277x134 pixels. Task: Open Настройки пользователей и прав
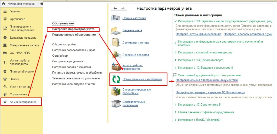(74, 50)
